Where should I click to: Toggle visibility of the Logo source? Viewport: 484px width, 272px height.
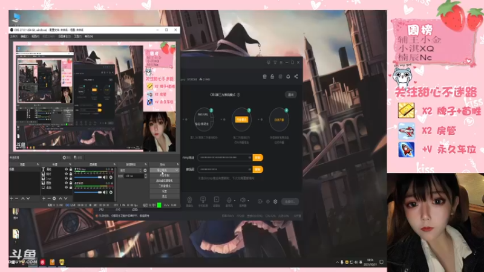[x=66, y=178]
